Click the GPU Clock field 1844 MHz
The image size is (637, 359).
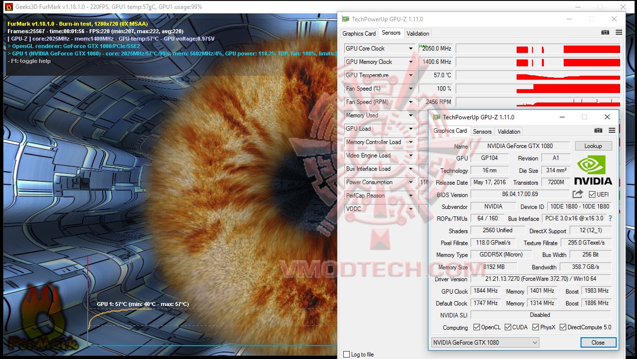[485, 291]
